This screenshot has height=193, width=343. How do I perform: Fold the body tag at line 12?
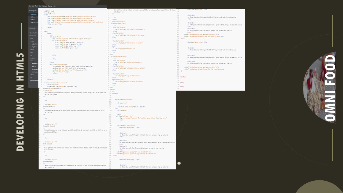[43, 31]
